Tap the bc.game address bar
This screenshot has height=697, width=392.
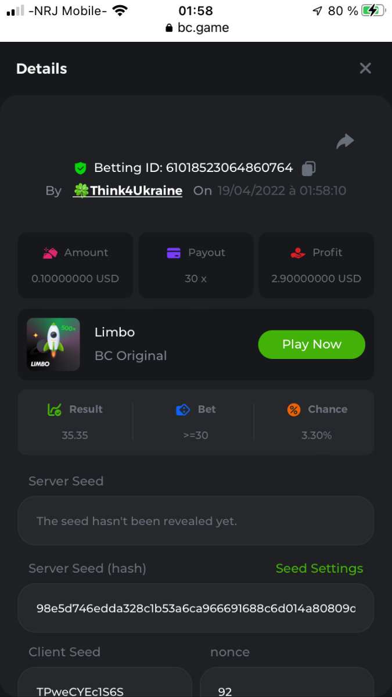(196, 27)
